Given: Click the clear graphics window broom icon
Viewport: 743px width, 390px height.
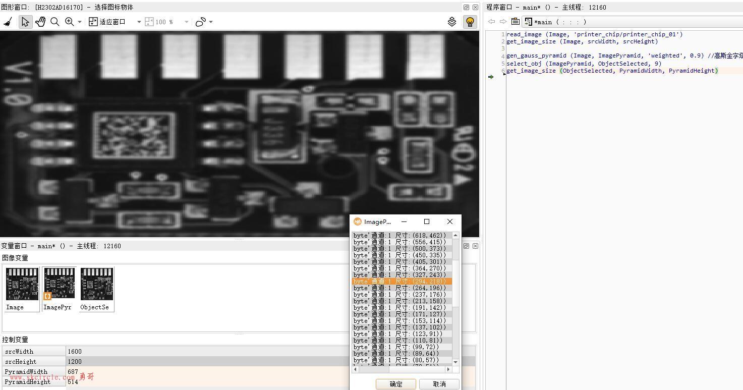Looking at the screenshot, I should tap(8, 22).
